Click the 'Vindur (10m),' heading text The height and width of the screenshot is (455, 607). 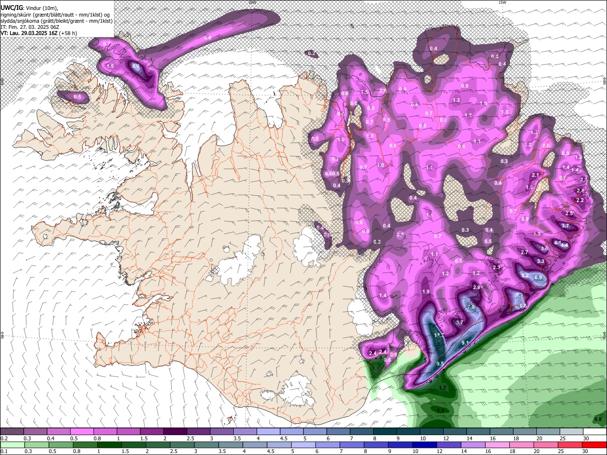pyautogui.click(x=42, y=8)
